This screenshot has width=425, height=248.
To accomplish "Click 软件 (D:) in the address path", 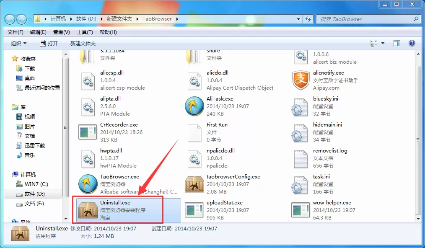I will point(86,19).
